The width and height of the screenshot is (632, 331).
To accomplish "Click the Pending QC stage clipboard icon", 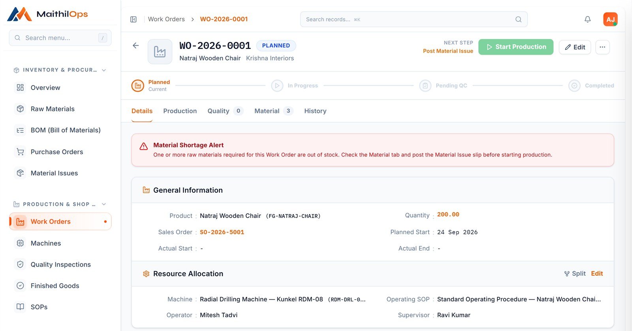I will click(x=425, y=86).
